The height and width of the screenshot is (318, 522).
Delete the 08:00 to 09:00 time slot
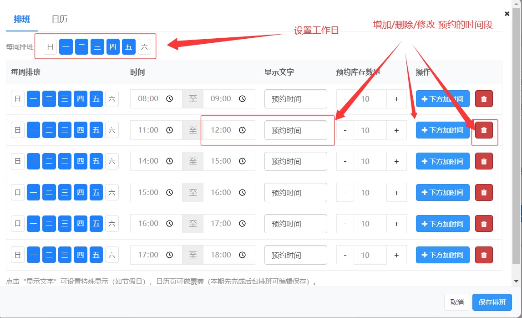(x=484, y=99)
